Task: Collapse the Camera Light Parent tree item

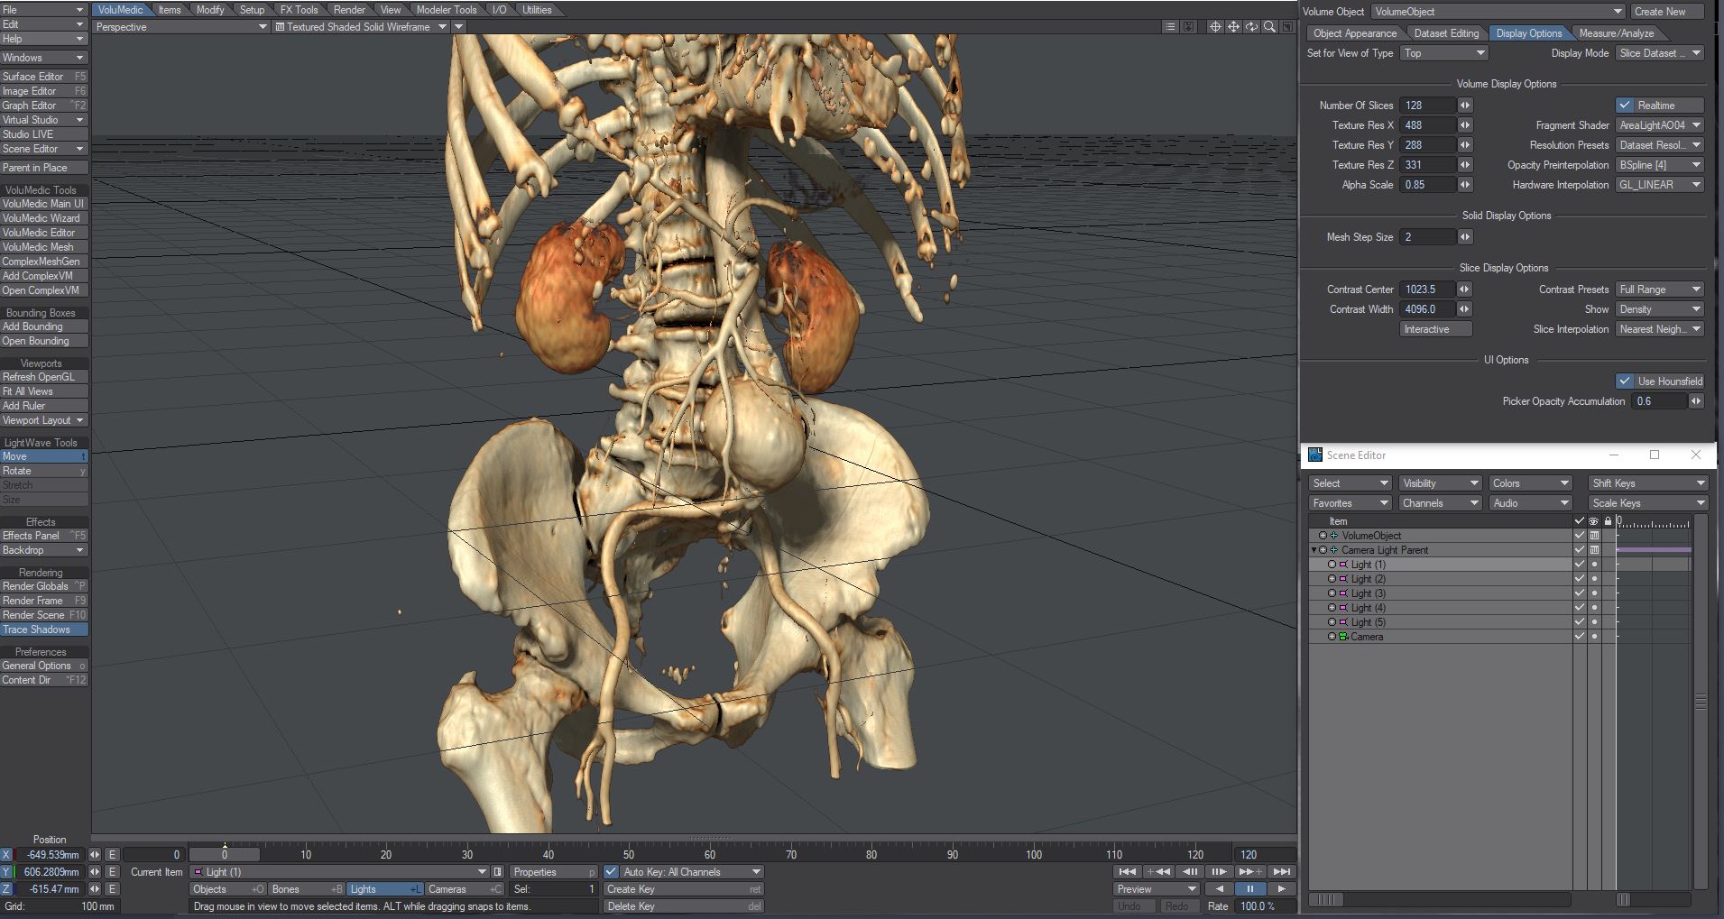Action: (1314, 550)
